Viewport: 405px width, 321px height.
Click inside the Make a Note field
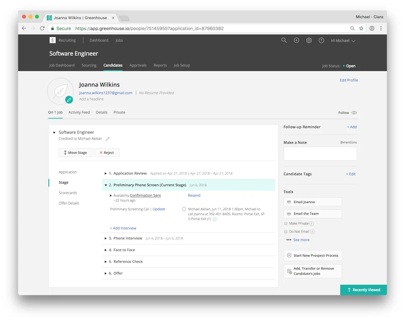tap(320, 154)
